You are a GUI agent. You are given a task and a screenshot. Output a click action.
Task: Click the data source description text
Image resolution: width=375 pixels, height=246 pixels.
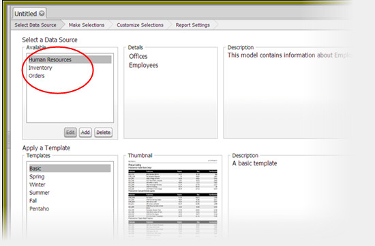coord(289,55)
